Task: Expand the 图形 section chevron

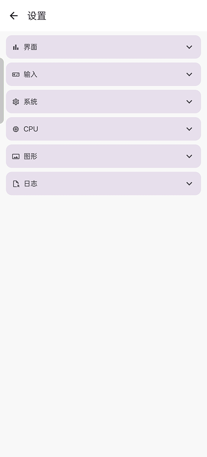Action: pos(189,157)
